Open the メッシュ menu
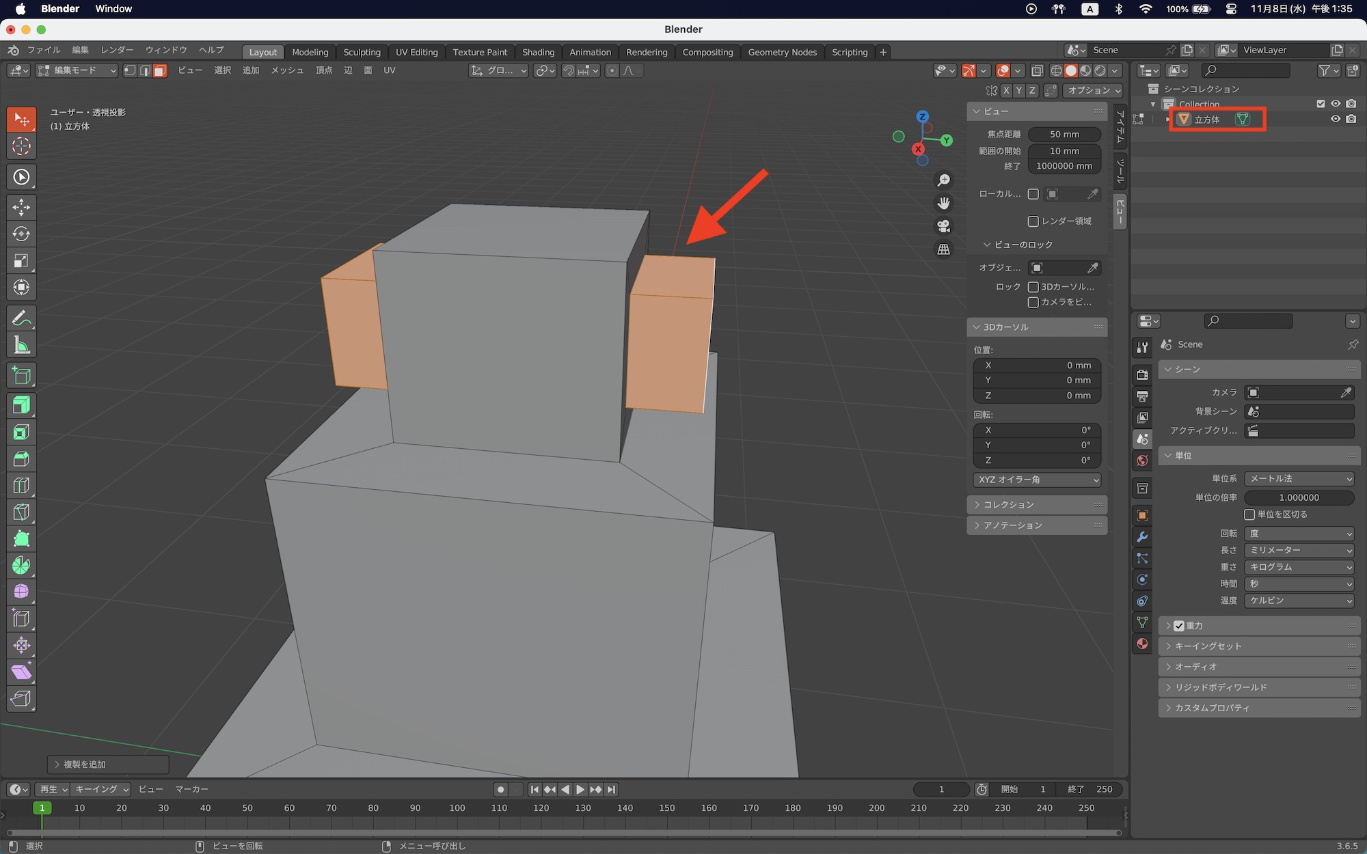 tap(287, 70)
